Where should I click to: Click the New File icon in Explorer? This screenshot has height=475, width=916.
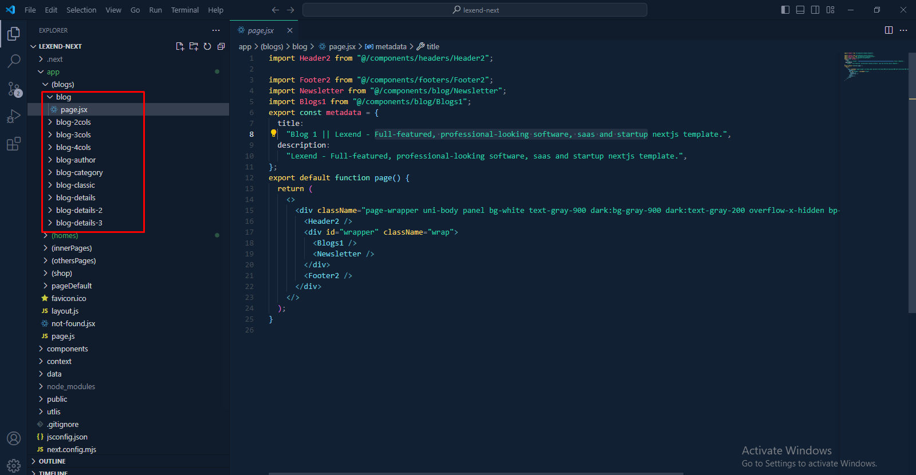(x=180, y=46)
